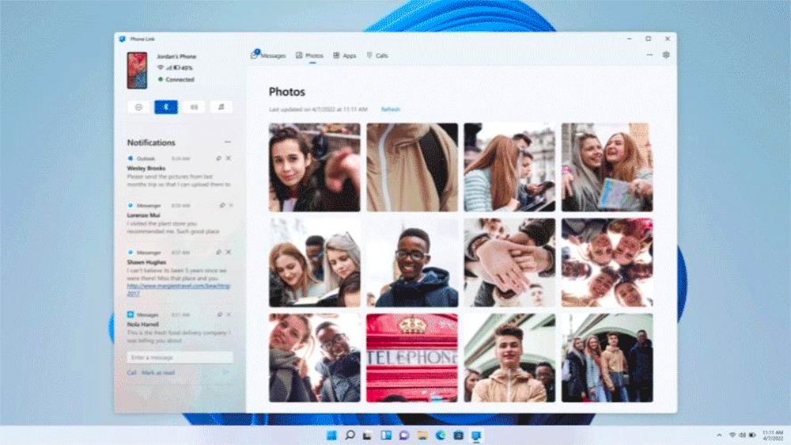Minimize the content pane dash beside settings
The height and width of the screenshot is (445, 791).
pos(649,55)
